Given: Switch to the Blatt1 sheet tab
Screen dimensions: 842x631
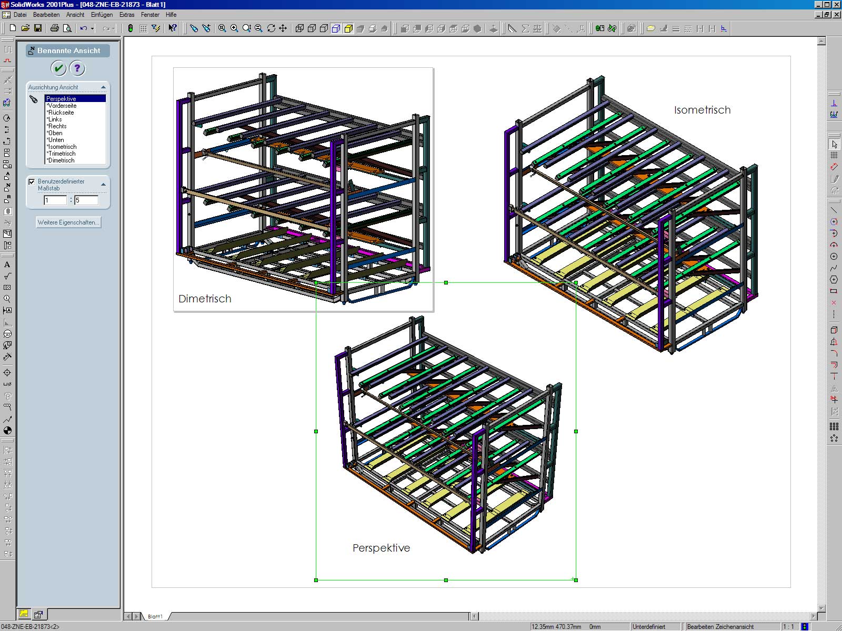Looking at the screenshot, I should [x=155, y=616].
